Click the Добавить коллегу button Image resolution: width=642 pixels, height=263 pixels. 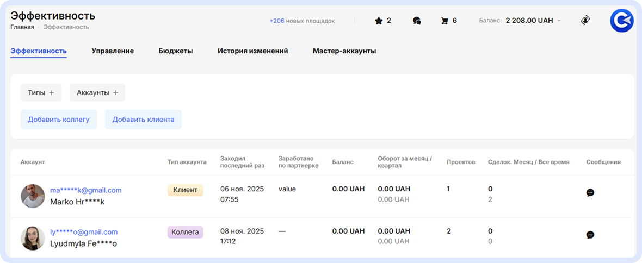(59, 120)
